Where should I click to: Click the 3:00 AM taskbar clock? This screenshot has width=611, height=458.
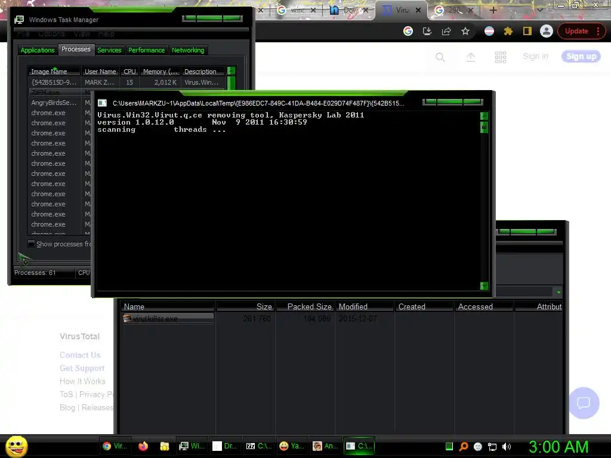pyautogui.click(x=558, y=447)
